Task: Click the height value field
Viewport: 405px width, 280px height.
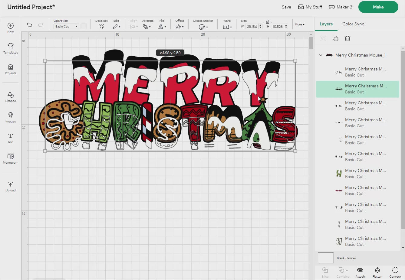Action: click(x=278, y=27)
